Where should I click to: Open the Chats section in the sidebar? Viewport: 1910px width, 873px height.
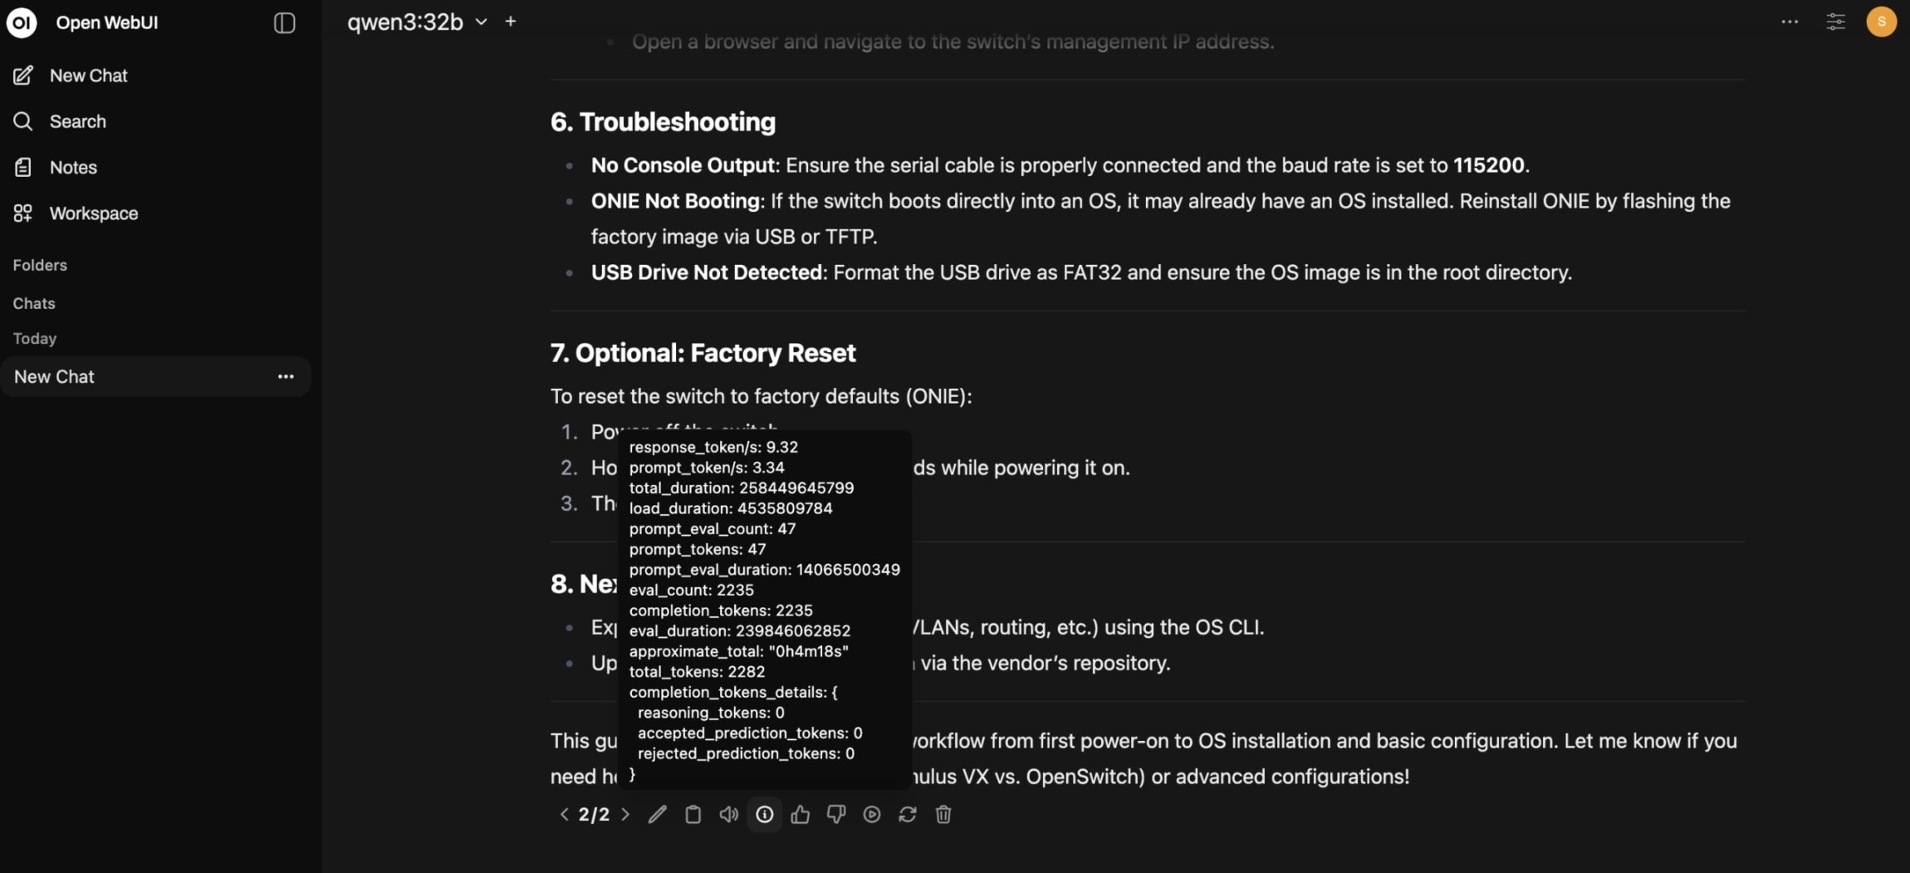33,303
